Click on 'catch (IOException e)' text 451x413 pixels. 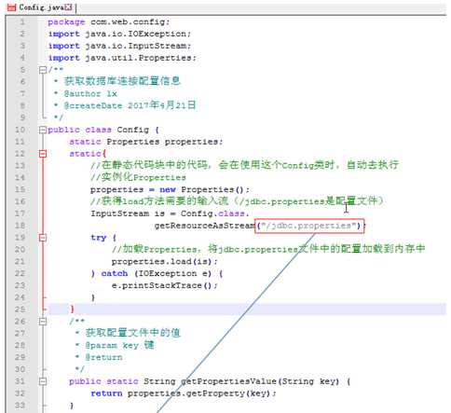[157, 274]
